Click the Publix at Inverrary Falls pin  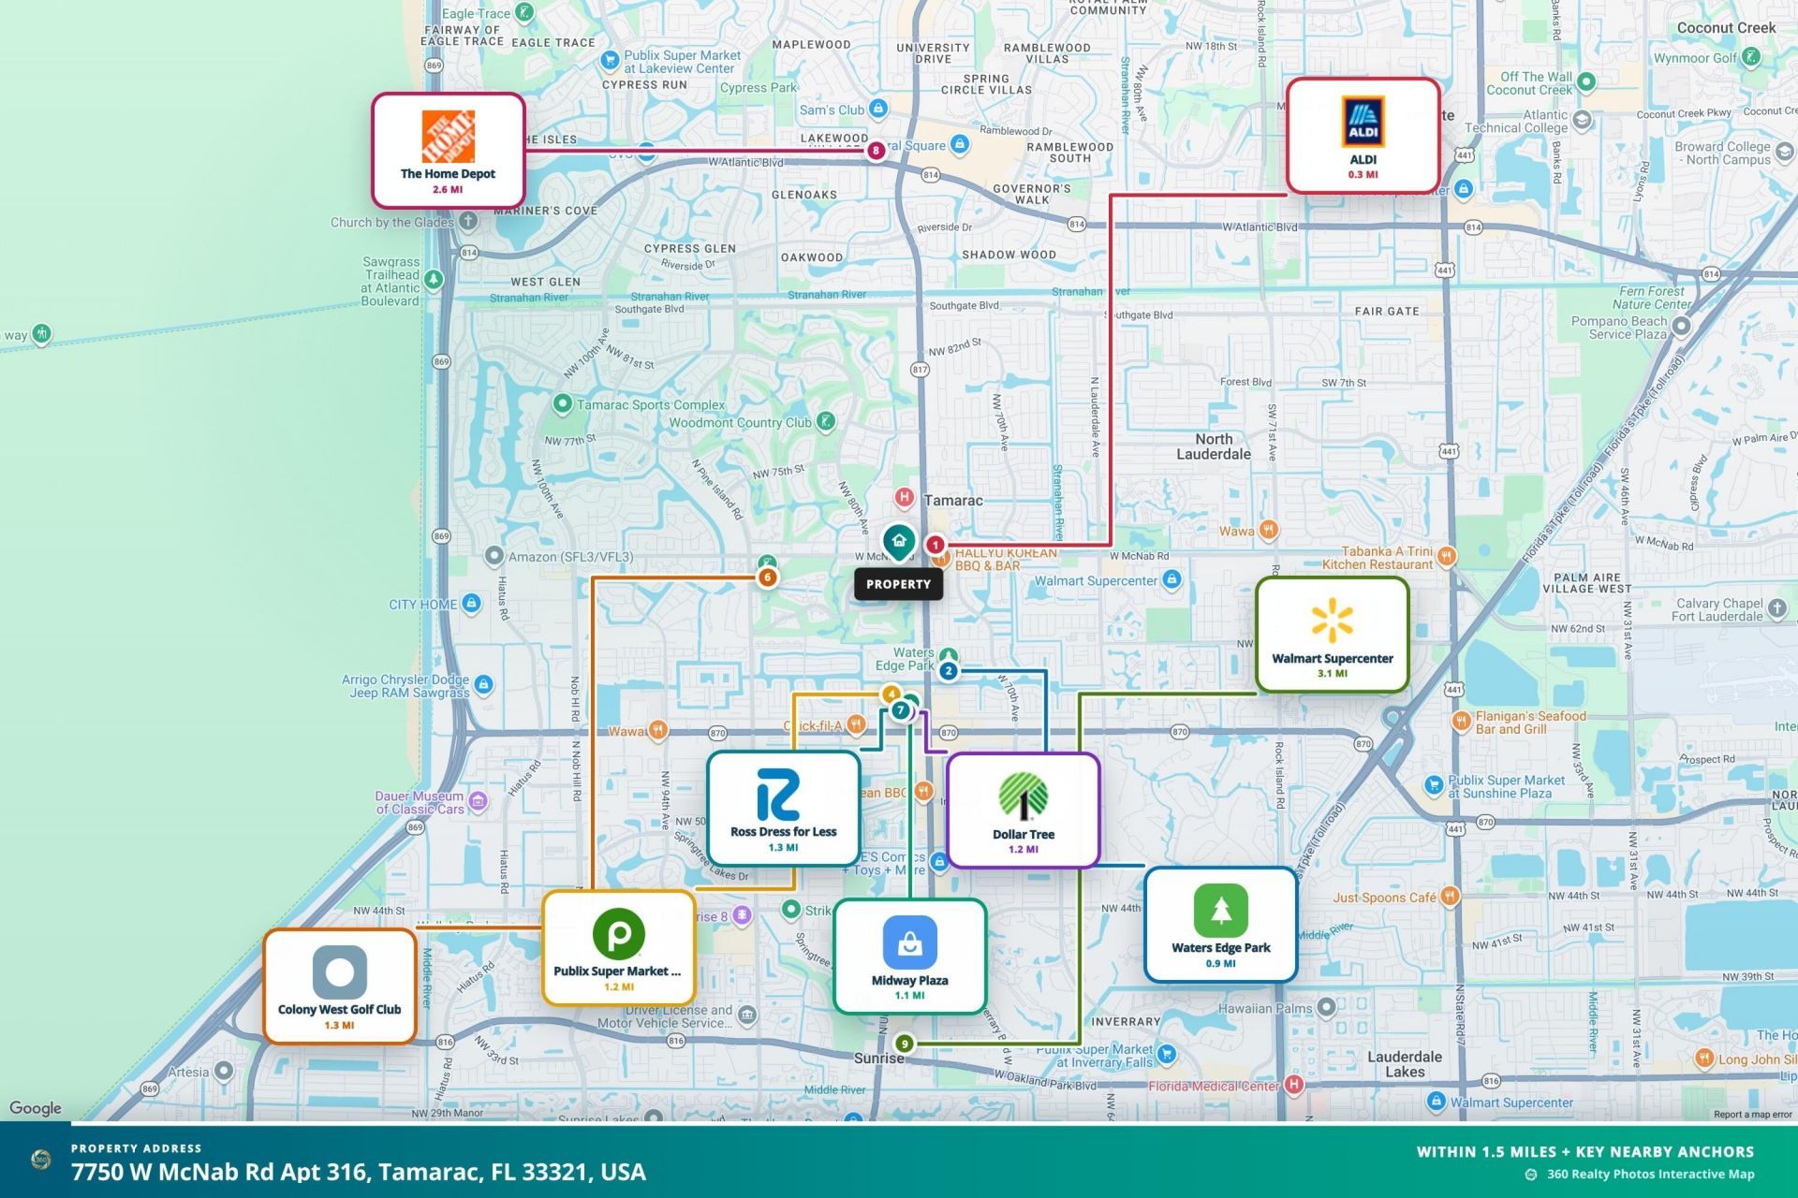(x=1167, y=1055)
